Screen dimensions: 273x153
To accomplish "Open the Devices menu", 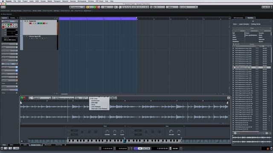I will click(x=73, y=1).
